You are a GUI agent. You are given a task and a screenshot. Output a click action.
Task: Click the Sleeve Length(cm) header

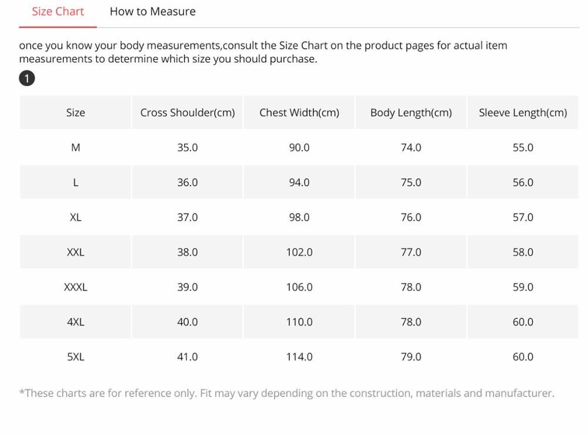pos(523,112)
